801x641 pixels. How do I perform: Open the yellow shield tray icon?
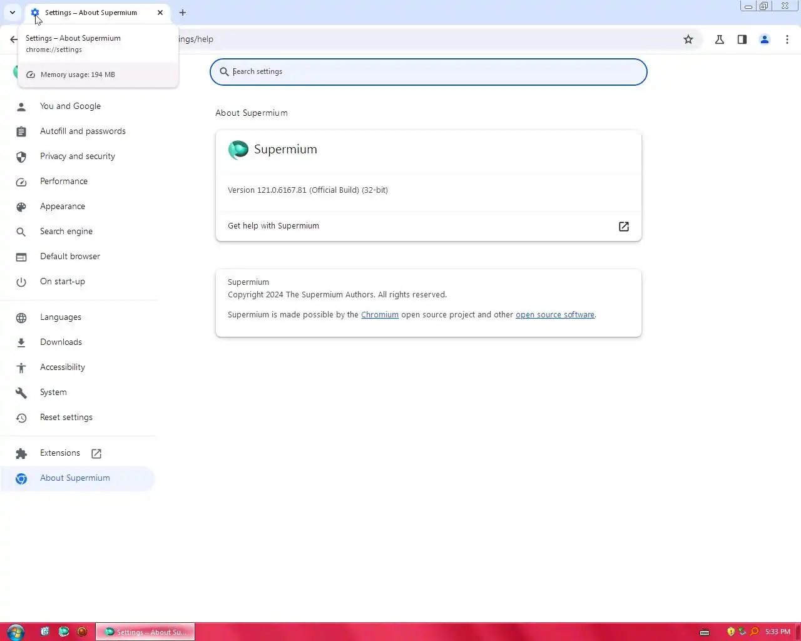click(730, 632)
